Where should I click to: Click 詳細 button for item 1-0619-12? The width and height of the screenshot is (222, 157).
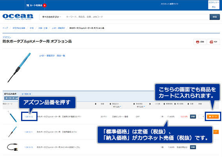(193, 116)
